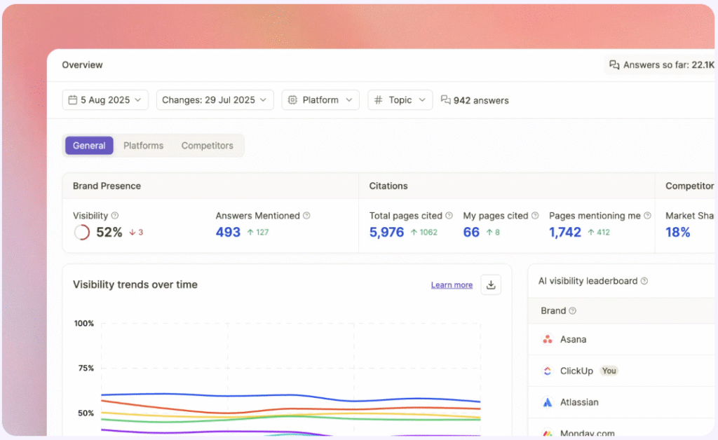The height and width of the screenshot is (440, 718).
Task: Click the Visibility 52% gauge indicator
Action: [81, 232]
